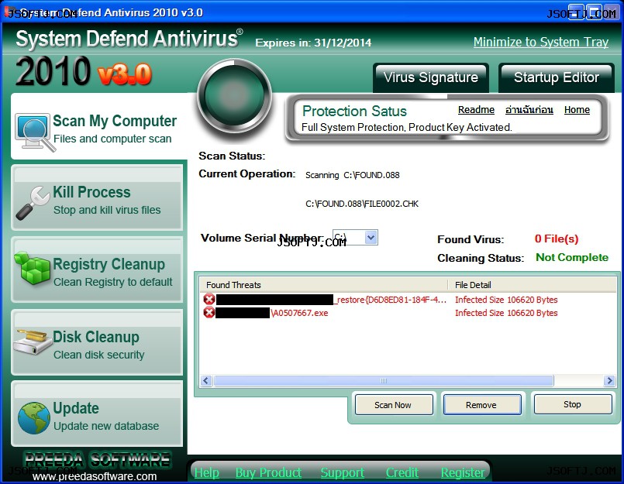
Task: Stop the current scan
Action: 572,404
